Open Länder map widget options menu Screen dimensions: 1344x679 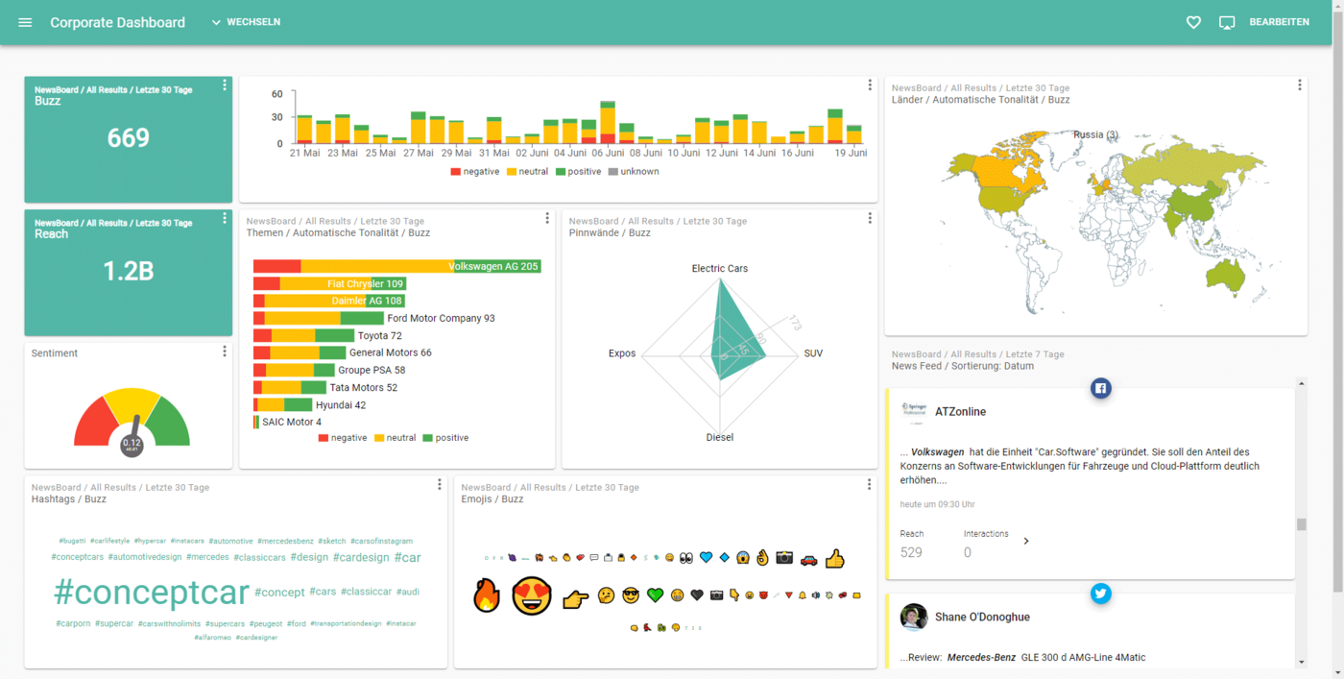1300,85
